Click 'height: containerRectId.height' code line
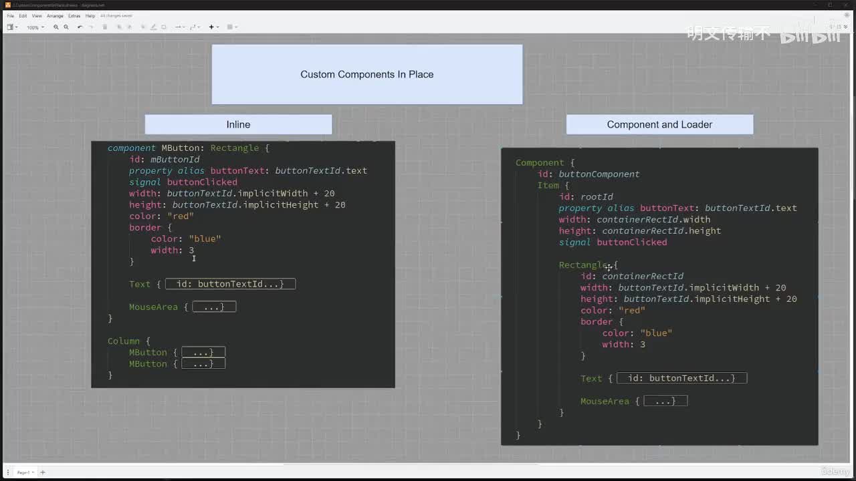856x481 pixels. [640, 230]
